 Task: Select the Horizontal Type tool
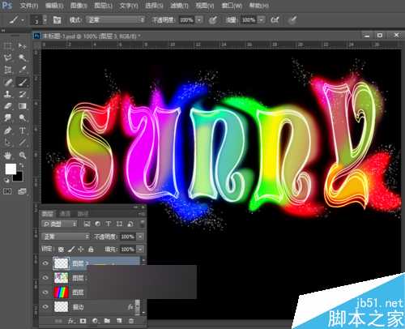(x=23, y=130)
